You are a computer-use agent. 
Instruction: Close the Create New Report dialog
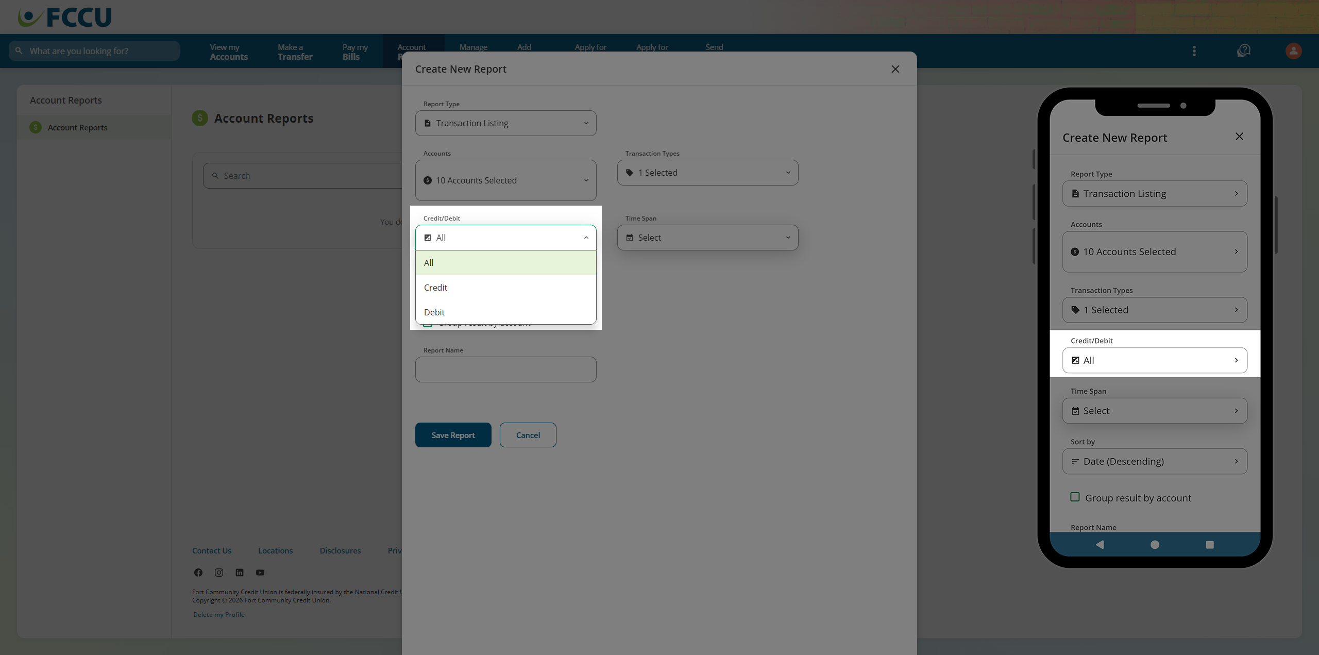[x=895, y=69]
